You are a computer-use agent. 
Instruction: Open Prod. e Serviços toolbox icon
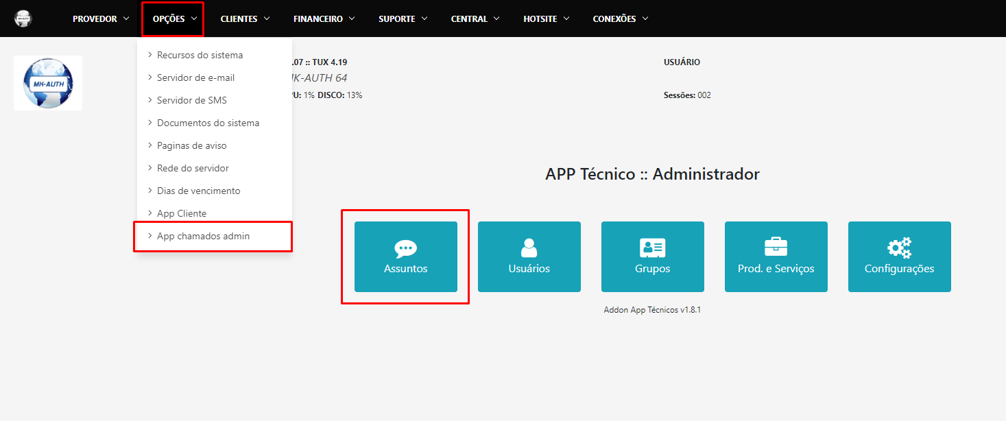776,248
